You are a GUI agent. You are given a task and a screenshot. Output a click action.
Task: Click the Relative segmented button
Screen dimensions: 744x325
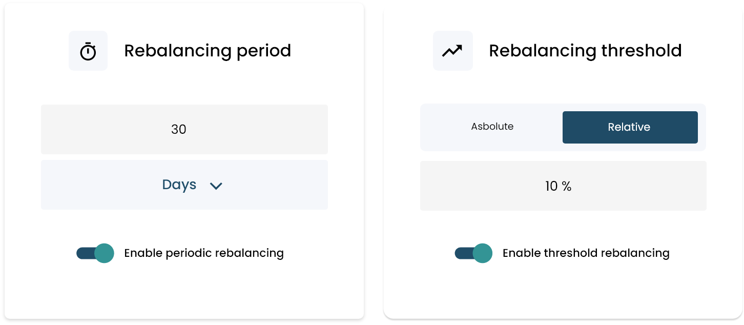(630, 127)
